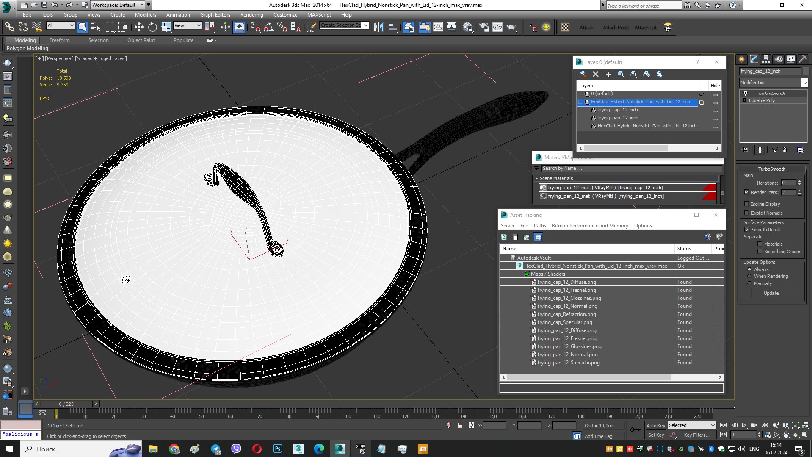The image size is (812, 457).
Task: Select the Move tool in main toolbar
Action: (139, 28)
